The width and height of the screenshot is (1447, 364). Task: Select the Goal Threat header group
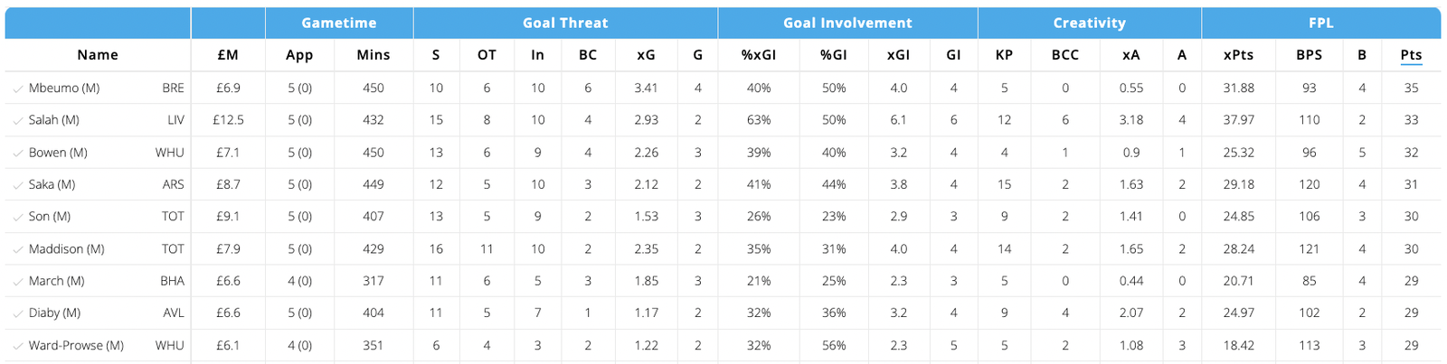click(565, 23)
